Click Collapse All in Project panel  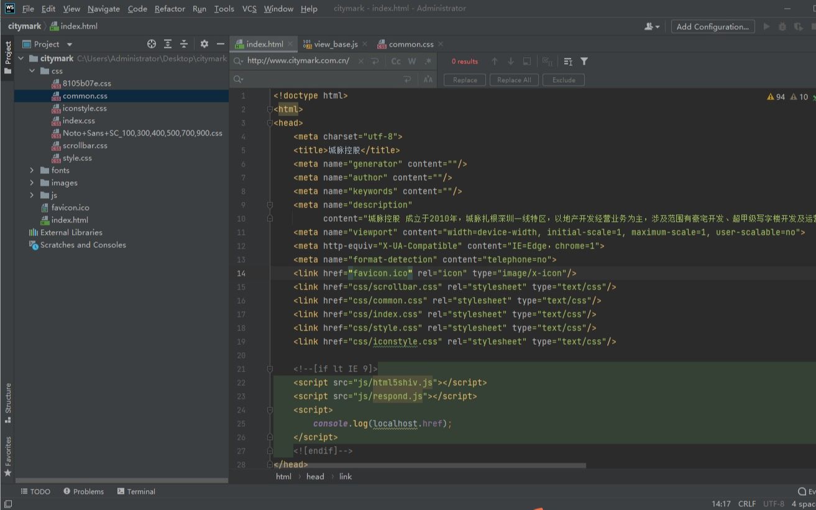(184, 44)
